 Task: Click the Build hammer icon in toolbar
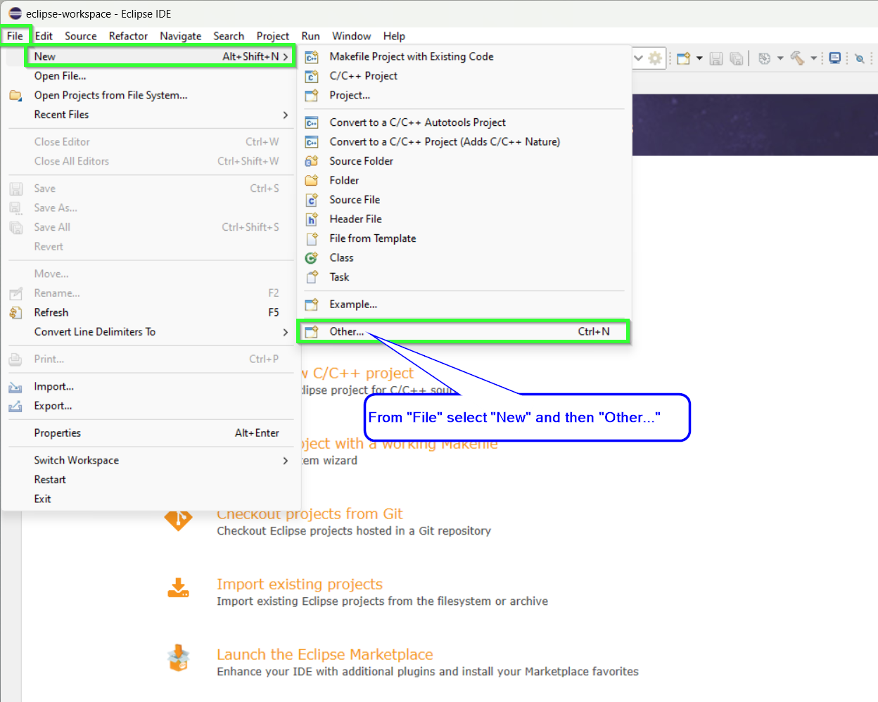[x=797, y=58]
